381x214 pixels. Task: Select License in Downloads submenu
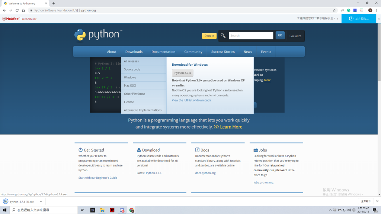point(144,102)
